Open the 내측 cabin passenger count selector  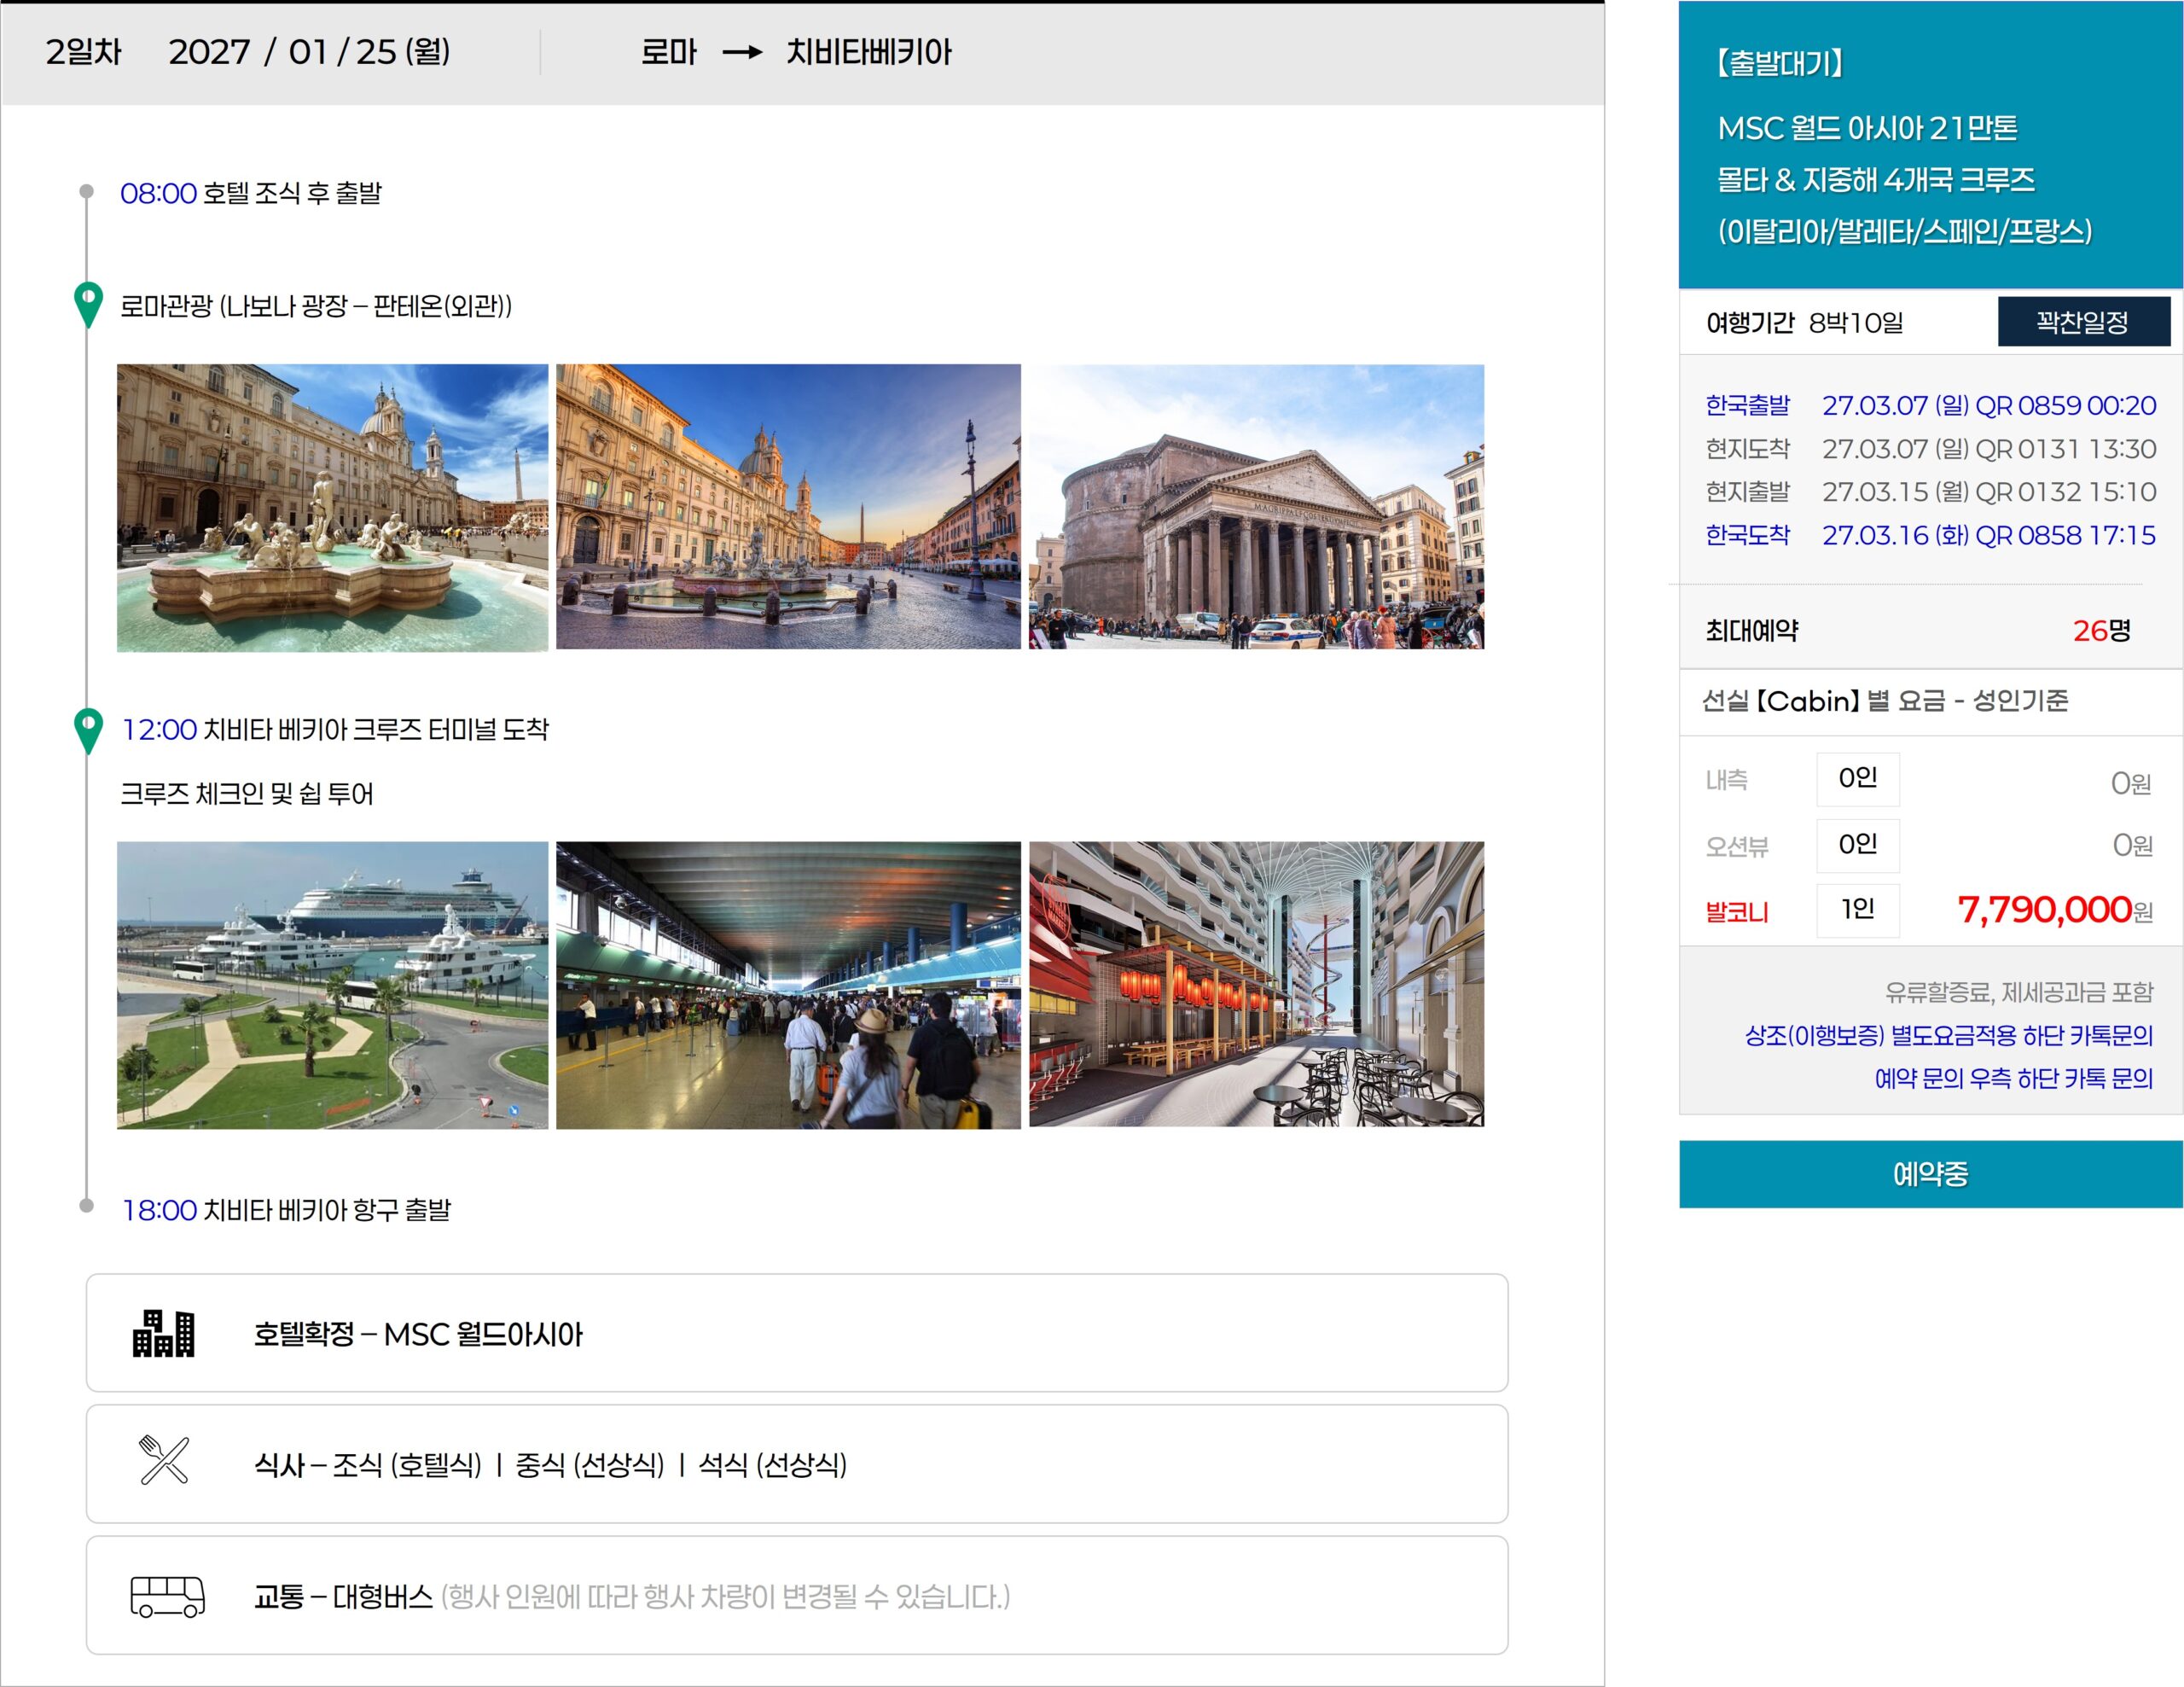pos(1858,779)
